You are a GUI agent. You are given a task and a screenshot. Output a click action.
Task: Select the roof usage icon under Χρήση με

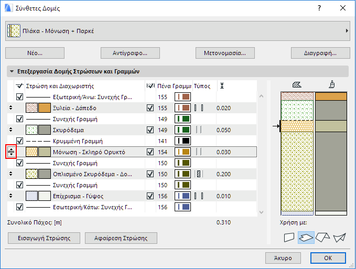point(322,238)
